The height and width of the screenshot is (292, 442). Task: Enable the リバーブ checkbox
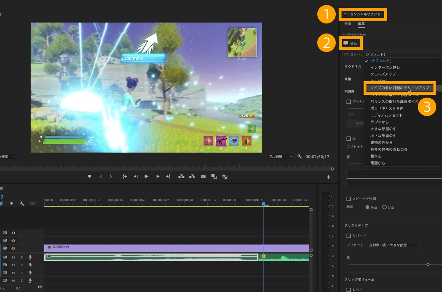point(349,236)
